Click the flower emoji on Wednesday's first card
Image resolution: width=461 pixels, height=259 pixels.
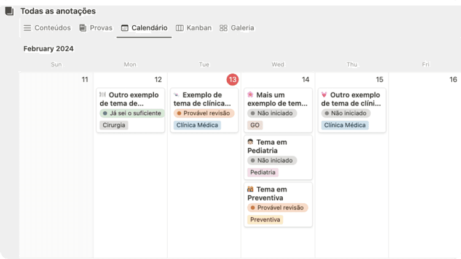(x=250, y=95)
